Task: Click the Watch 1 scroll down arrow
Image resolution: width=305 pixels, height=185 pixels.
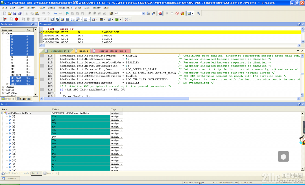Action: click(x=302, y=169)
